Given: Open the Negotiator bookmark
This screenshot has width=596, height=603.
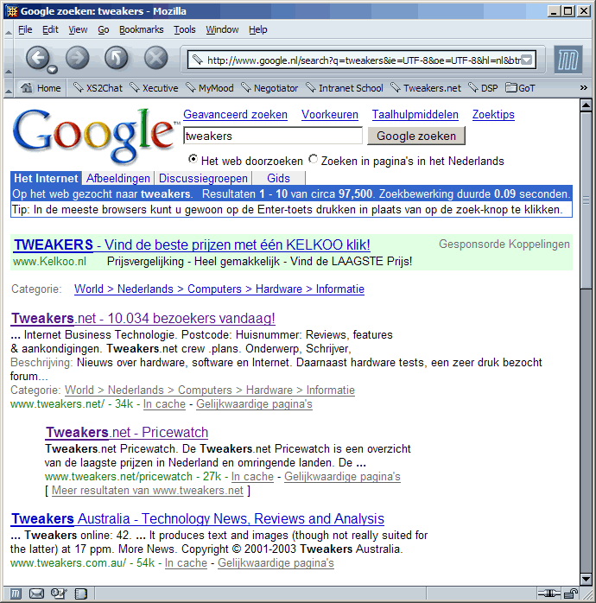Looking at the screenshot, I should 269,88.
